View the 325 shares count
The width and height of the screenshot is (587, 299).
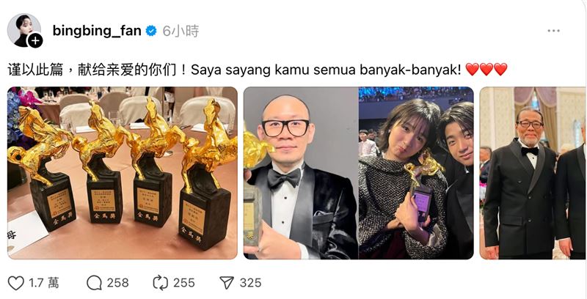pyautogui.click(x=250, y=283)
